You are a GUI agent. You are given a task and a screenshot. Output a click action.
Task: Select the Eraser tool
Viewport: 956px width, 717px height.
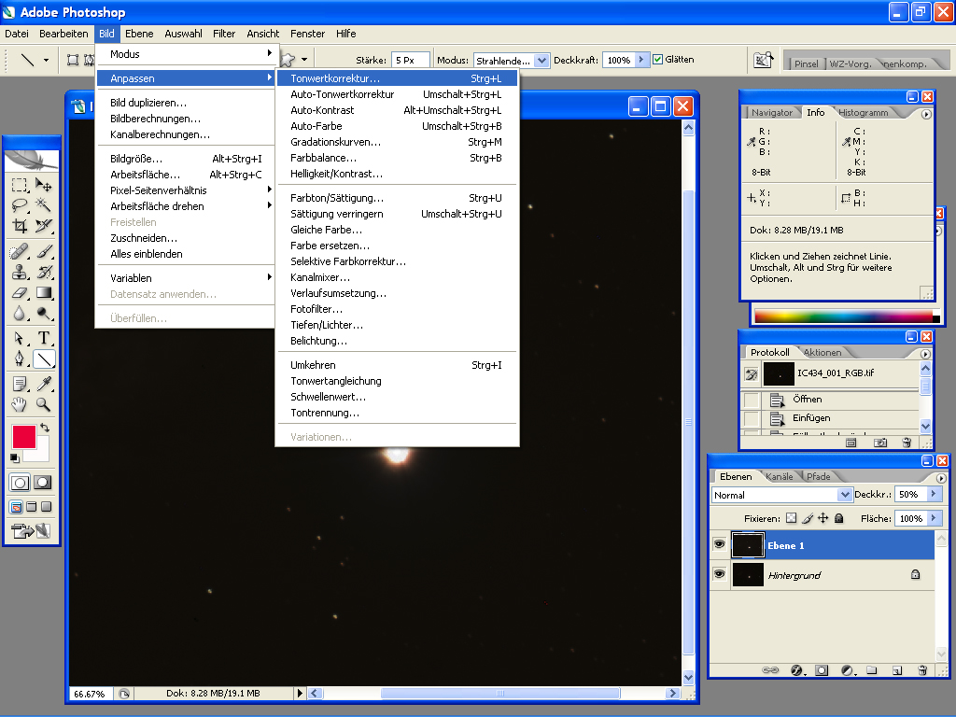pos(20,292)
